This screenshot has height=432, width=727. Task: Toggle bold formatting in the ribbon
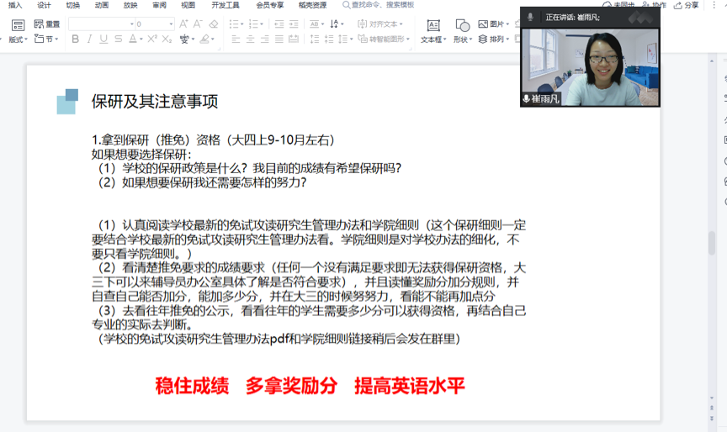tap(76, 39)
